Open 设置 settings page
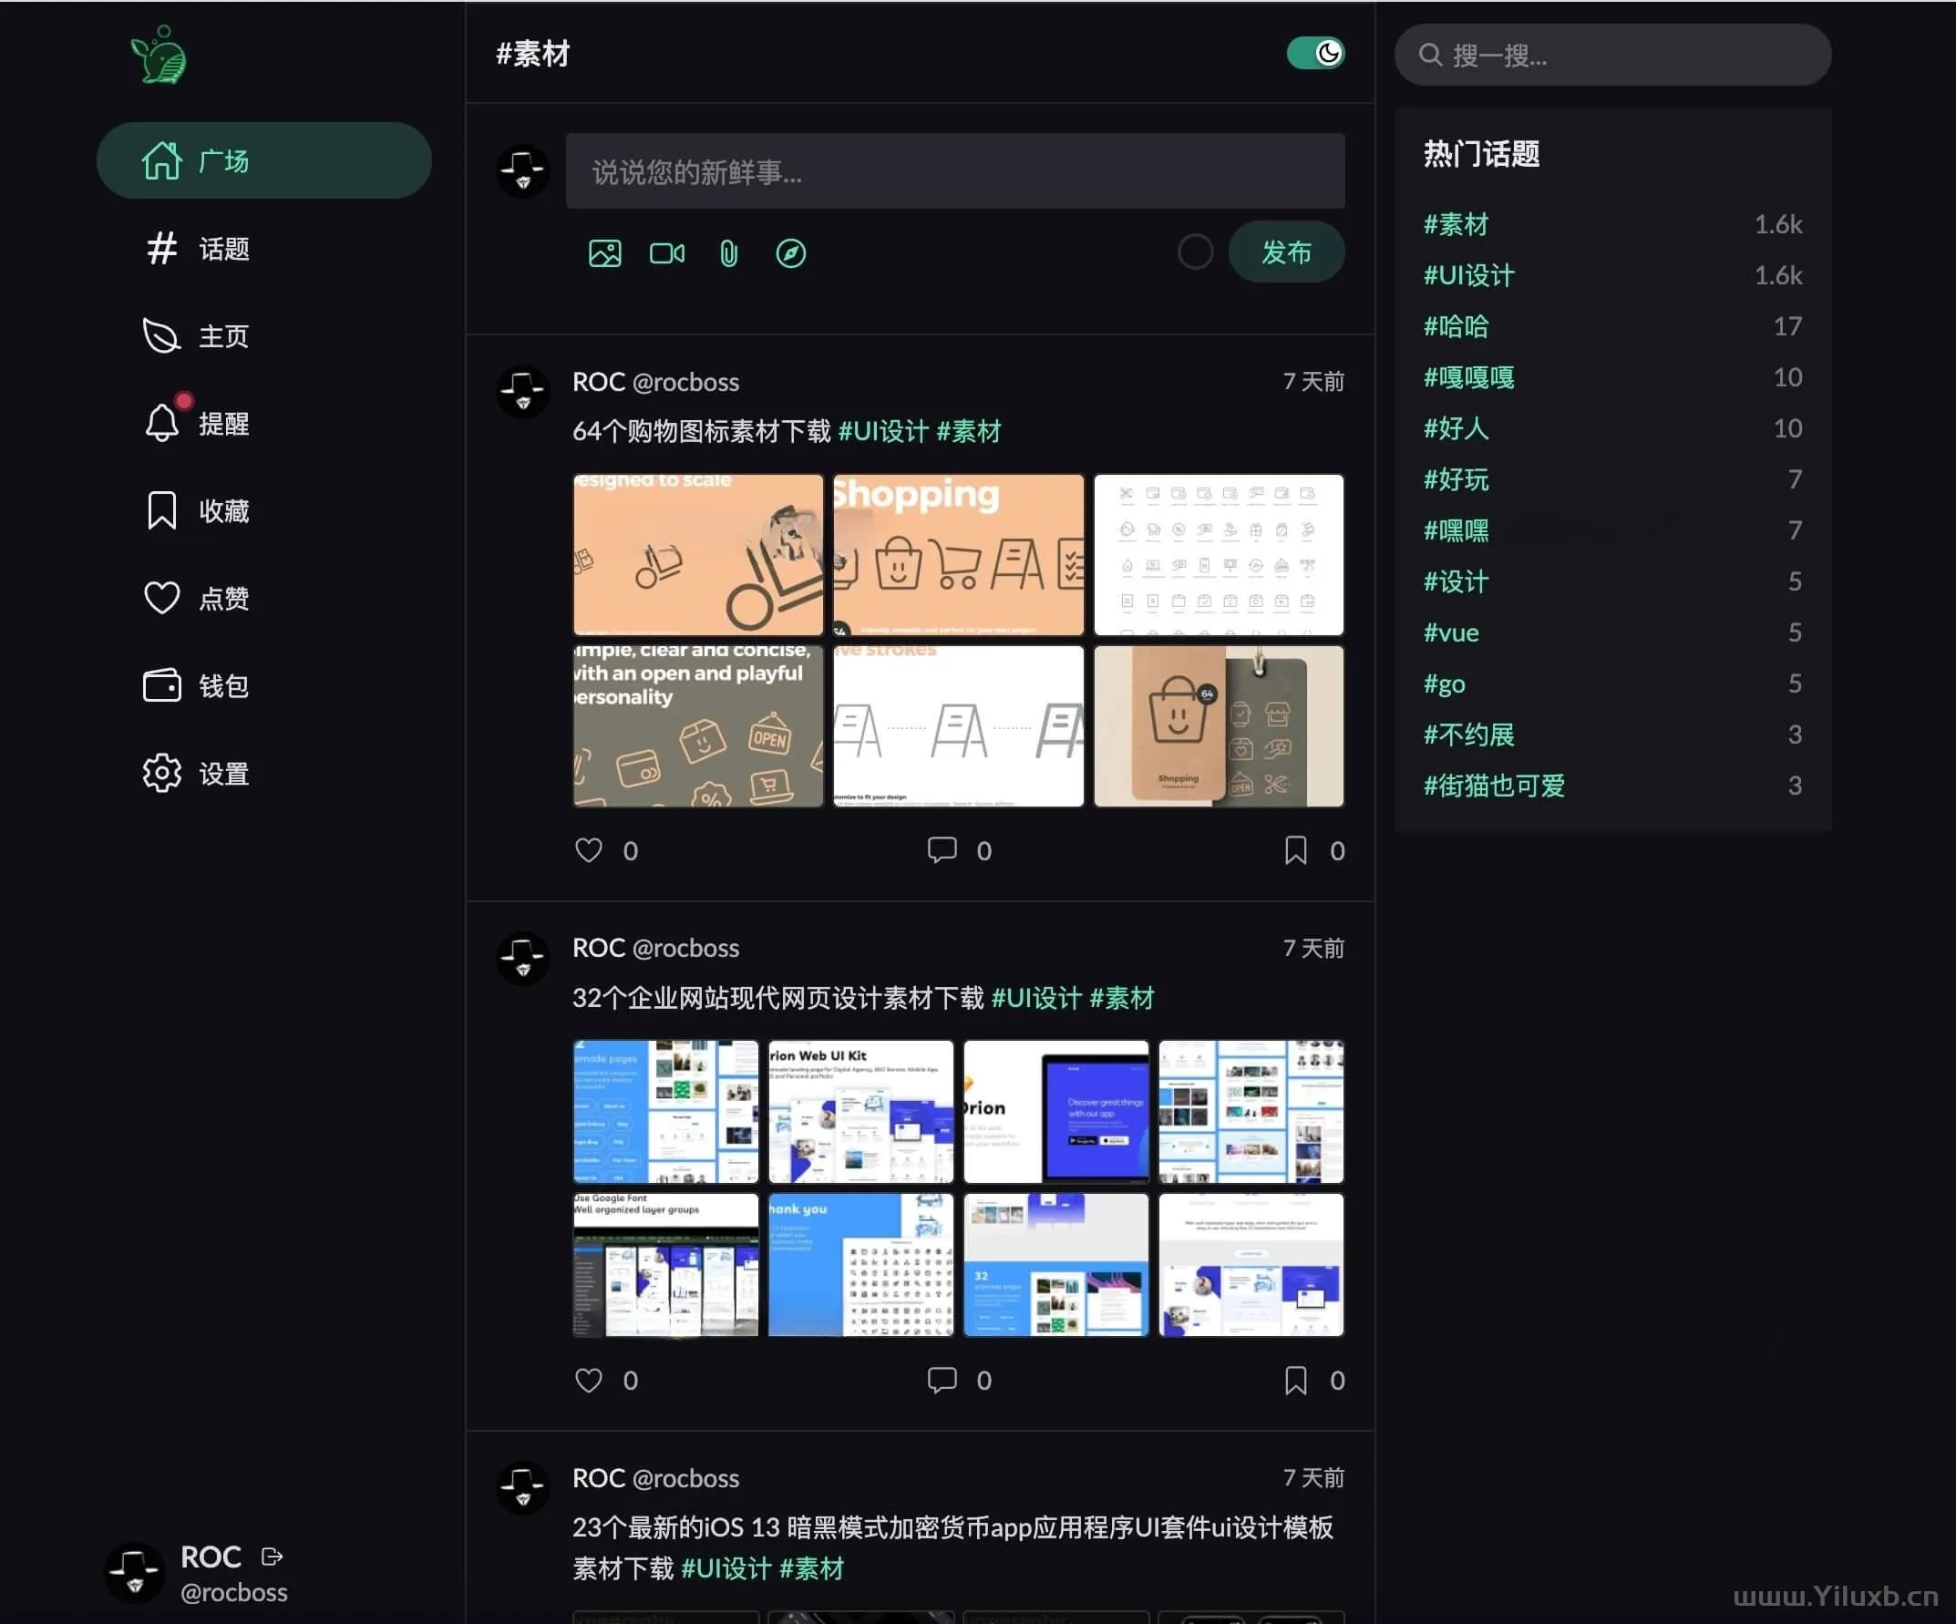Image resolution: width=1956 pixels, height=1624 pixels. pos(197,774)
